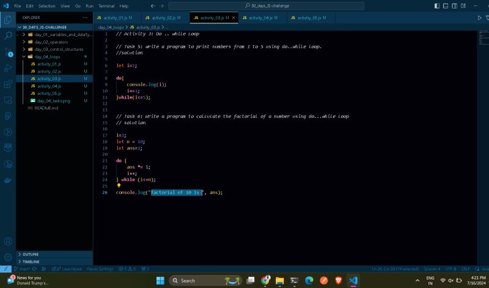This screenshot has height=288, width=489.
Task: Open Source Control view with badge
Action: point(9,52)
